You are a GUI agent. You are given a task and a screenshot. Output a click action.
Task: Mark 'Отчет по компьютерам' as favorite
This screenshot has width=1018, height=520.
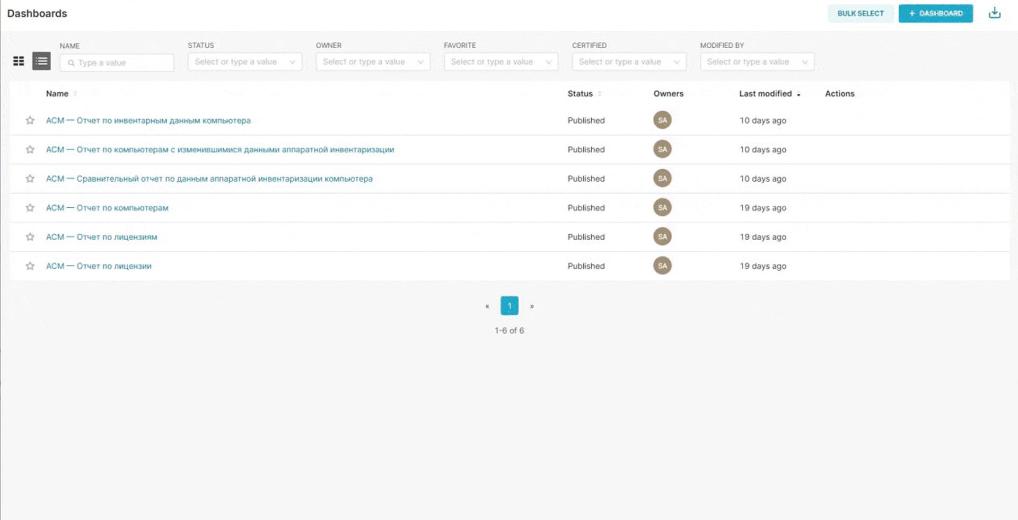click(x=30, y=208)
